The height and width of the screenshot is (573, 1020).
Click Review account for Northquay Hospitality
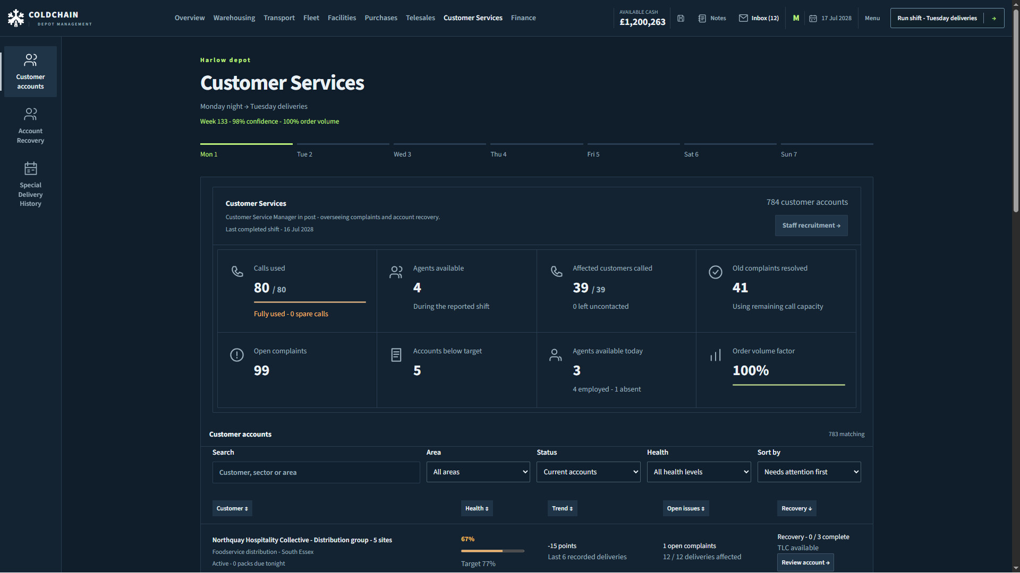point(805,562)
